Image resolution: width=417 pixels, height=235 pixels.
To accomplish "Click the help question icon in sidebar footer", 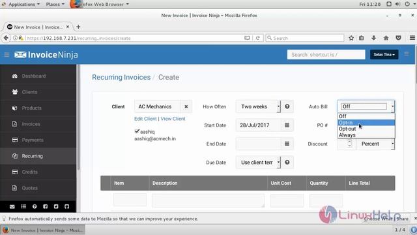I will tap(35, 206).
